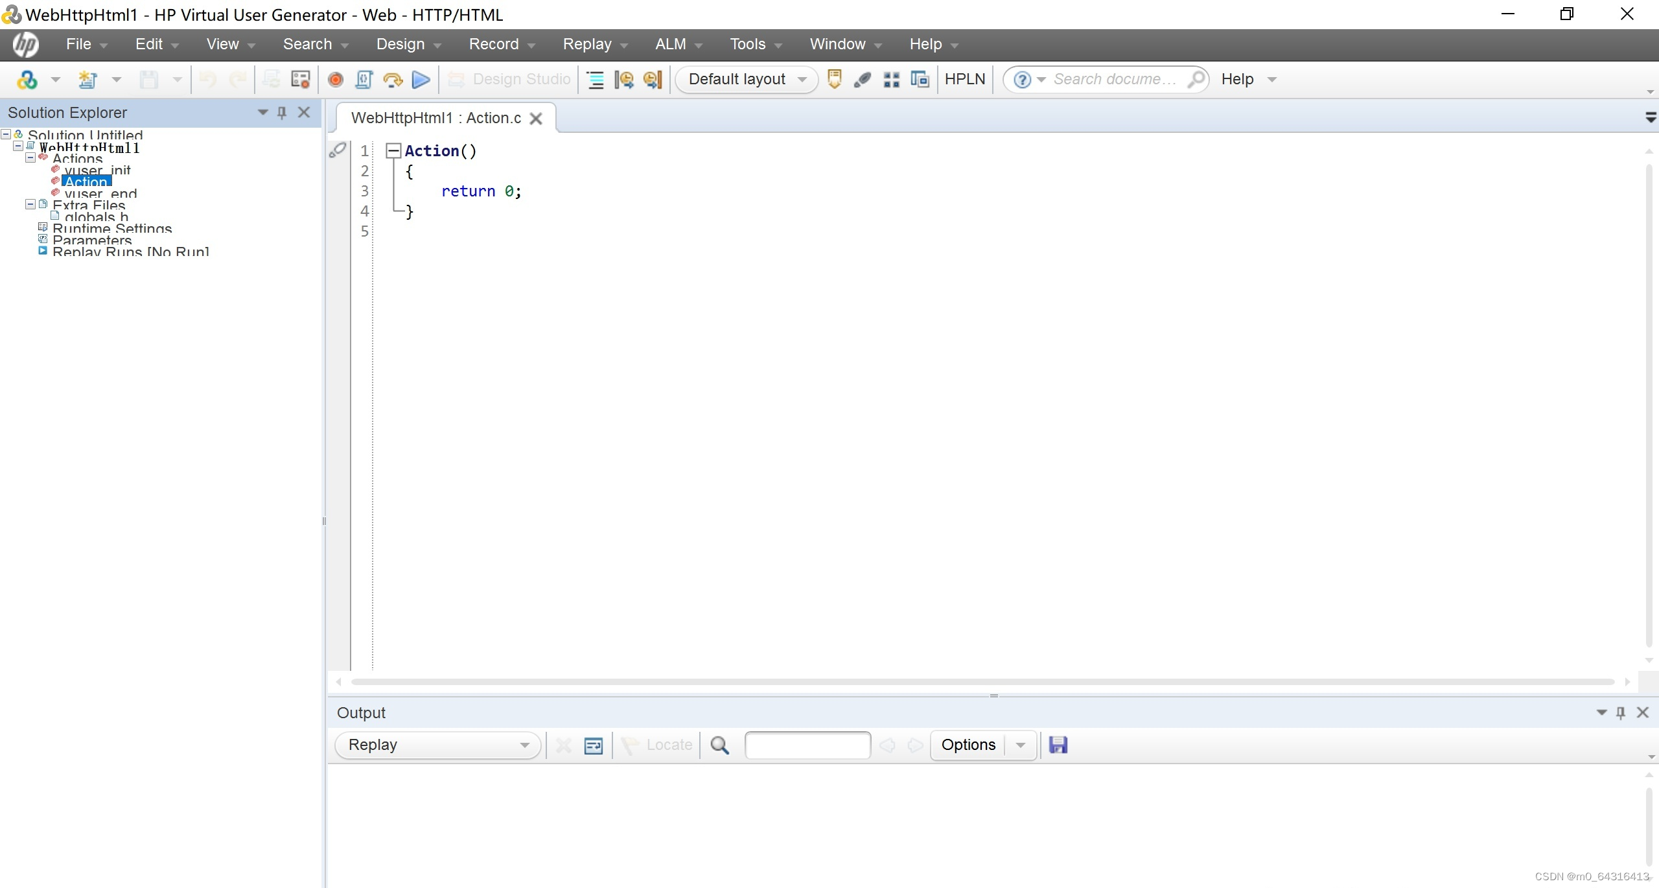
Task: Open the Recording Options icon
Action: point(300,79)
